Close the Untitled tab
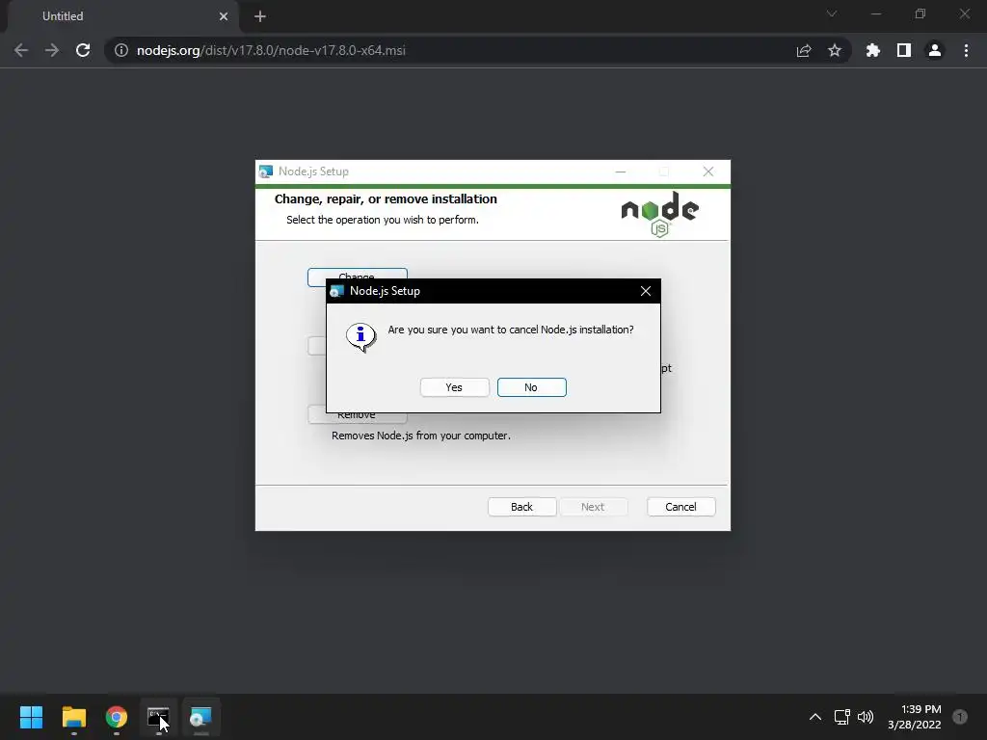Viewport: 987px width, 740px height. tap(224, 16)
